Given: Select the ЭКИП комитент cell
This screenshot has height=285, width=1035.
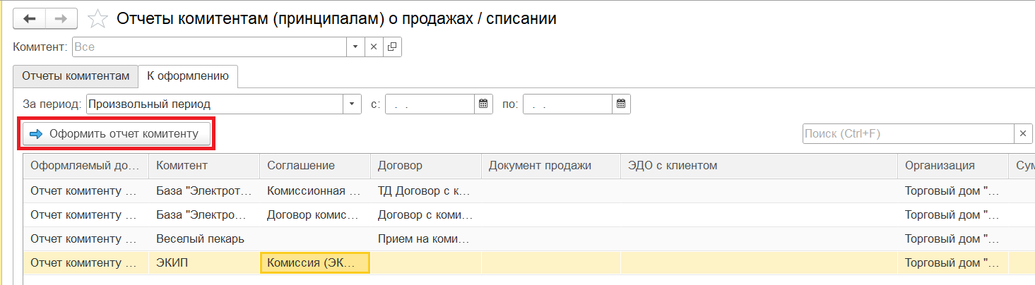Looking at the screenshot, I should [204, 262].
